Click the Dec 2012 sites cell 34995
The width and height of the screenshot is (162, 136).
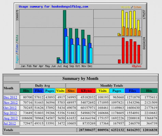pos(71,97)
